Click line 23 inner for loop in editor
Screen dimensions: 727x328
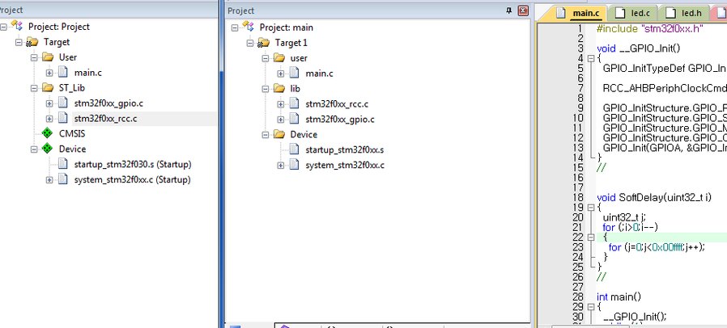coord(656,247)
